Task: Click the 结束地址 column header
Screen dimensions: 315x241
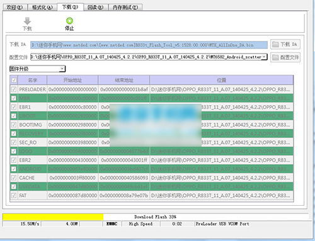Action: [124, 80]
